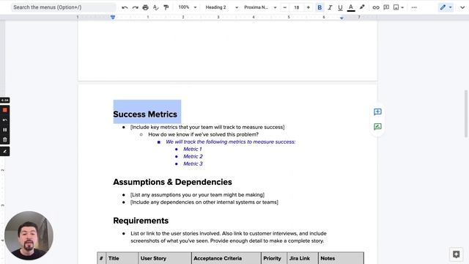469x264 pixels.
Task: Undo the last edit in toolbar
Action: point(125,7)
